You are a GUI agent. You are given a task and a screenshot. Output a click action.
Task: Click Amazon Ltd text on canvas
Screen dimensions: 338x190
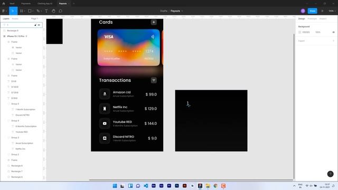coord(121,92)
